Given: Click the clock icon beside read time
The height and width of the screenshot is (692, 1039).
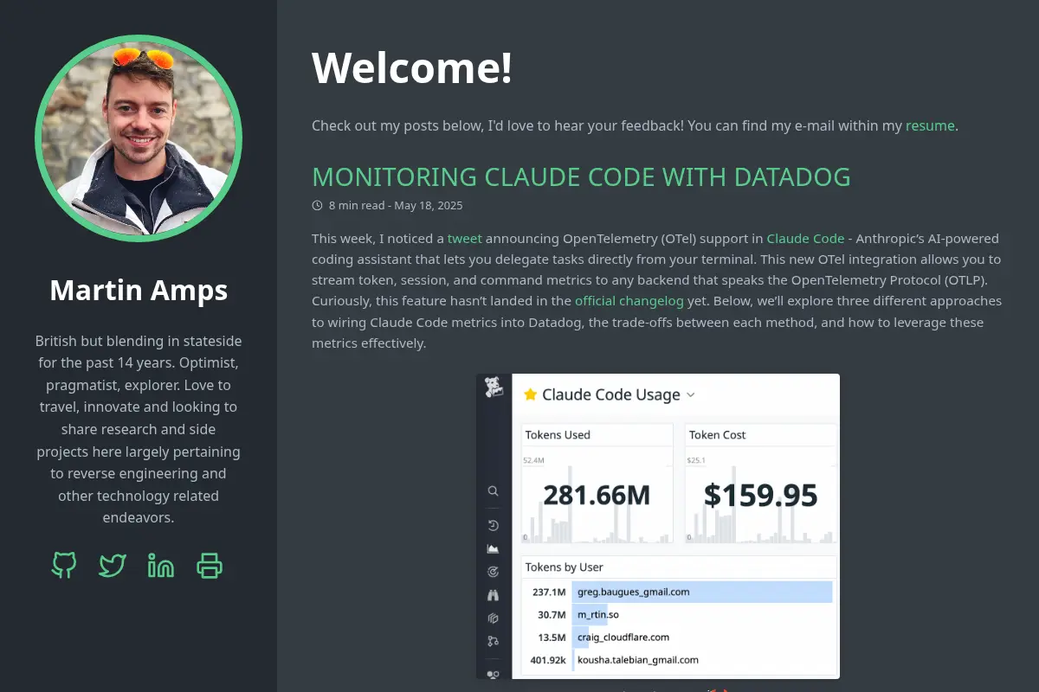Looking at the screenshot, I should [x=317, y=206].
